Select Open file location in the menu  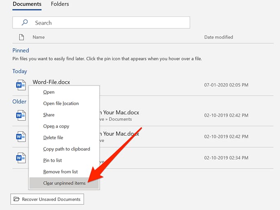click(61, 103)
